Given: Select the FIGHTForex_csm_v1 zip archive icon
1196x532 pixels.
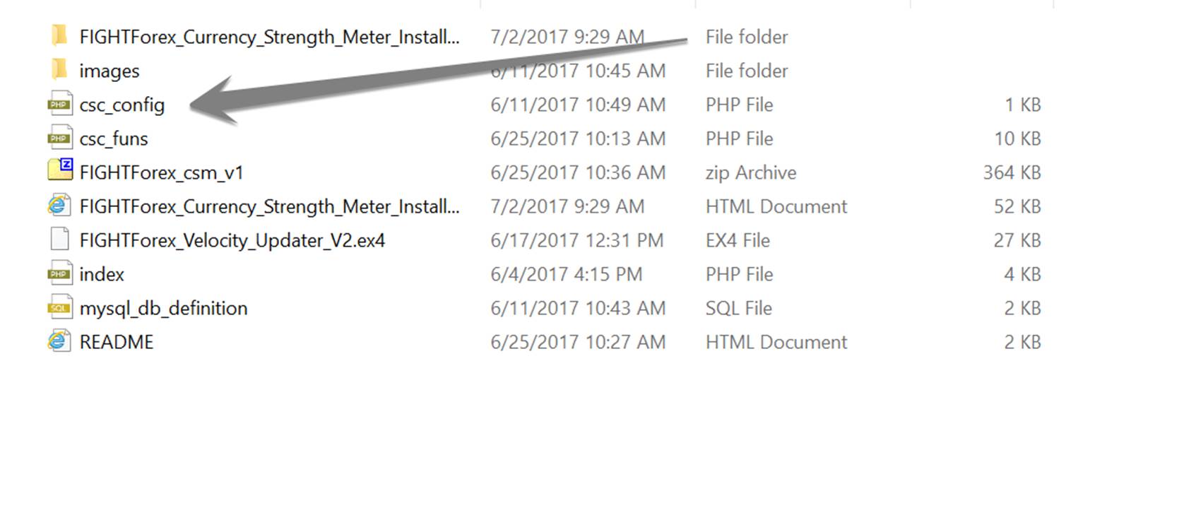Looking at the screenshot, I should point(60,170).
